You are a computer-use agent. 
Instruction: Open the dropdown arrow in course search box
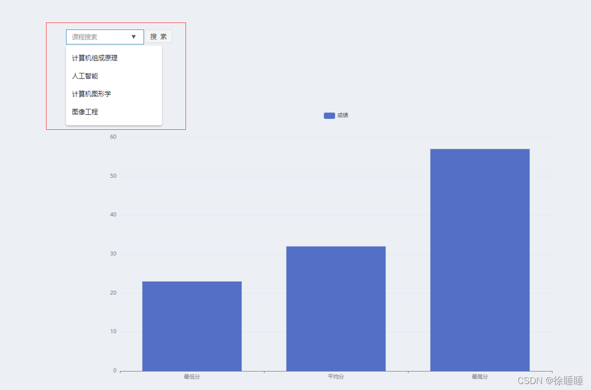tap(133, 37)
